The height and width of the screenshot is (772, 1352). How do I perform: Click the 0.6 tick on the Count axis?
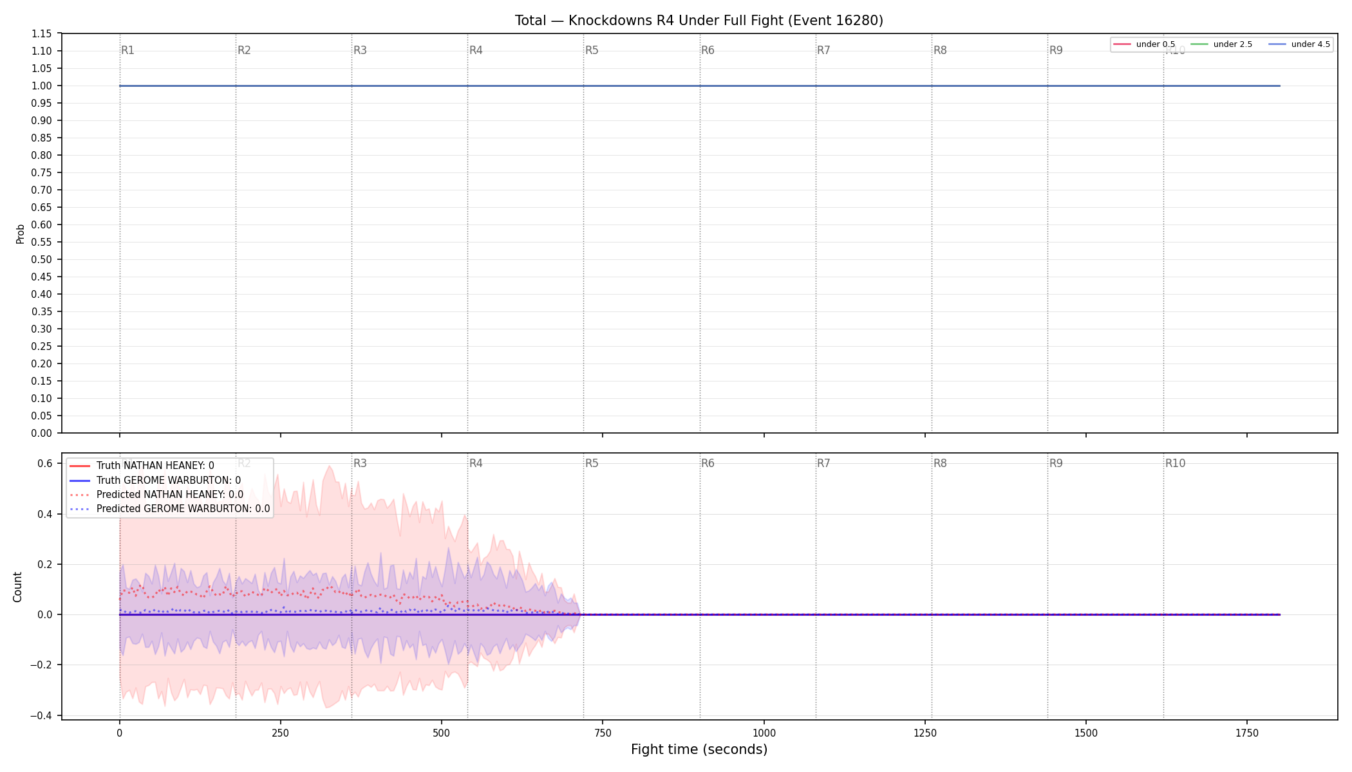pos(45,464)
